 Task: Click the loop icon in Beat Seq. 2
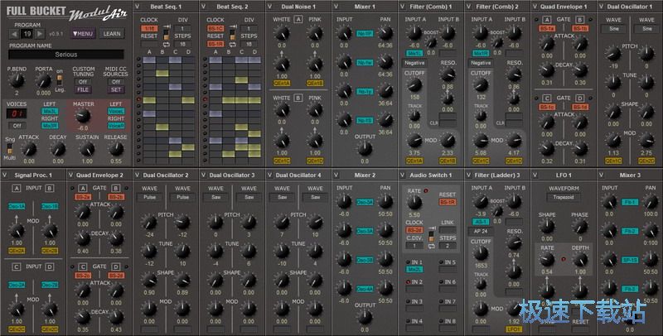pyautogui.click(x=233, y=44)
